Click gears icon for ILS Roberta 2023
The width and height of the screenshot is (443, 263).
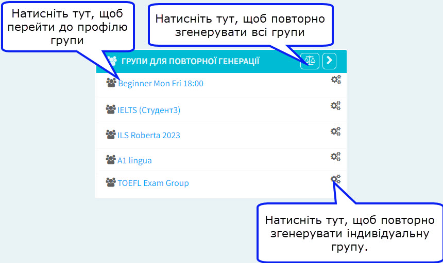click(336, 131)
